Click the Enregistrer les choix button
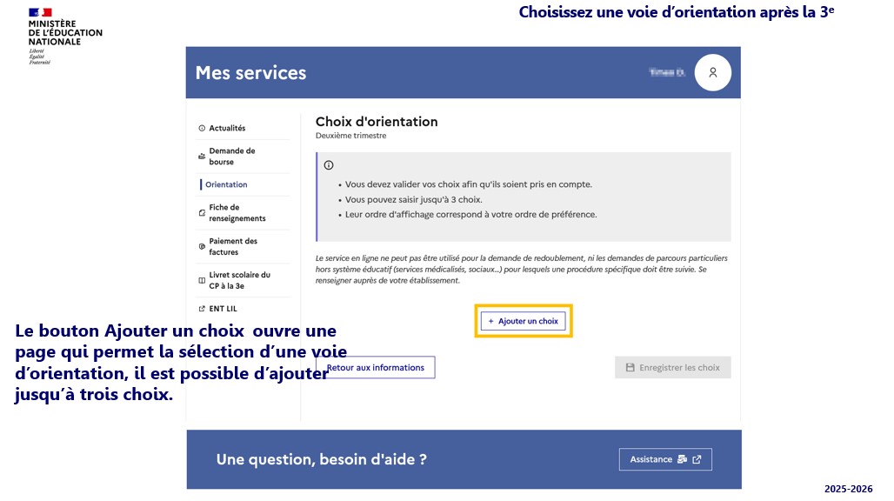Screen dimensions: 894x501 [x=672, y=368]
